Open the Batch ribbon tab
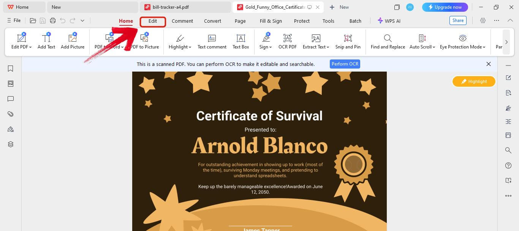The height and width of the screenshot is (231, 519). [x=355, y=21]
